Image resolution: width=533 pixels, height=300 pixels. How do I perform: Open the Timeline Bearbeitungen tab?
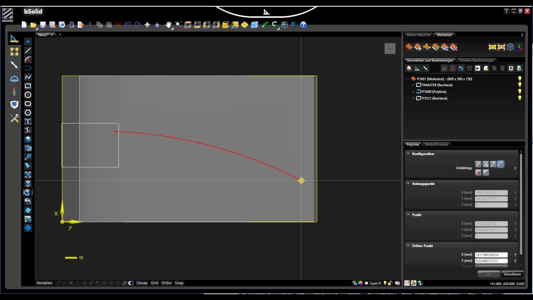pos(476,60)
